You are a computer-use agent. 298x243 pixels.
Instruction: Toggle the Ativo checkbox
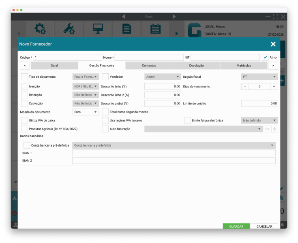265,58
